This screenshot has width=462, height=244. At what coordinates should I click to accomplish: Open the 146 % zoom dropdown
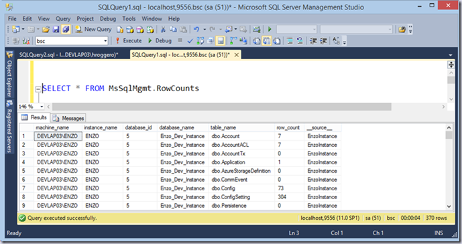[42, 107]
